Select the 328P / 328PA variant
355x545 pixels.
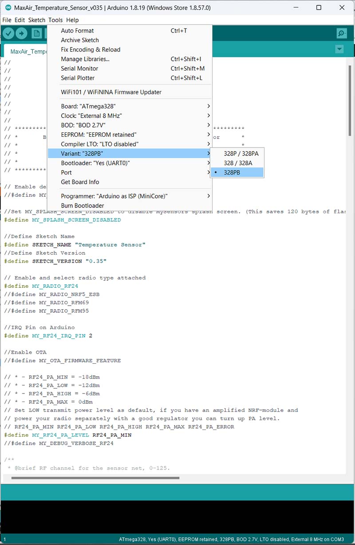(x=241, y=153)
